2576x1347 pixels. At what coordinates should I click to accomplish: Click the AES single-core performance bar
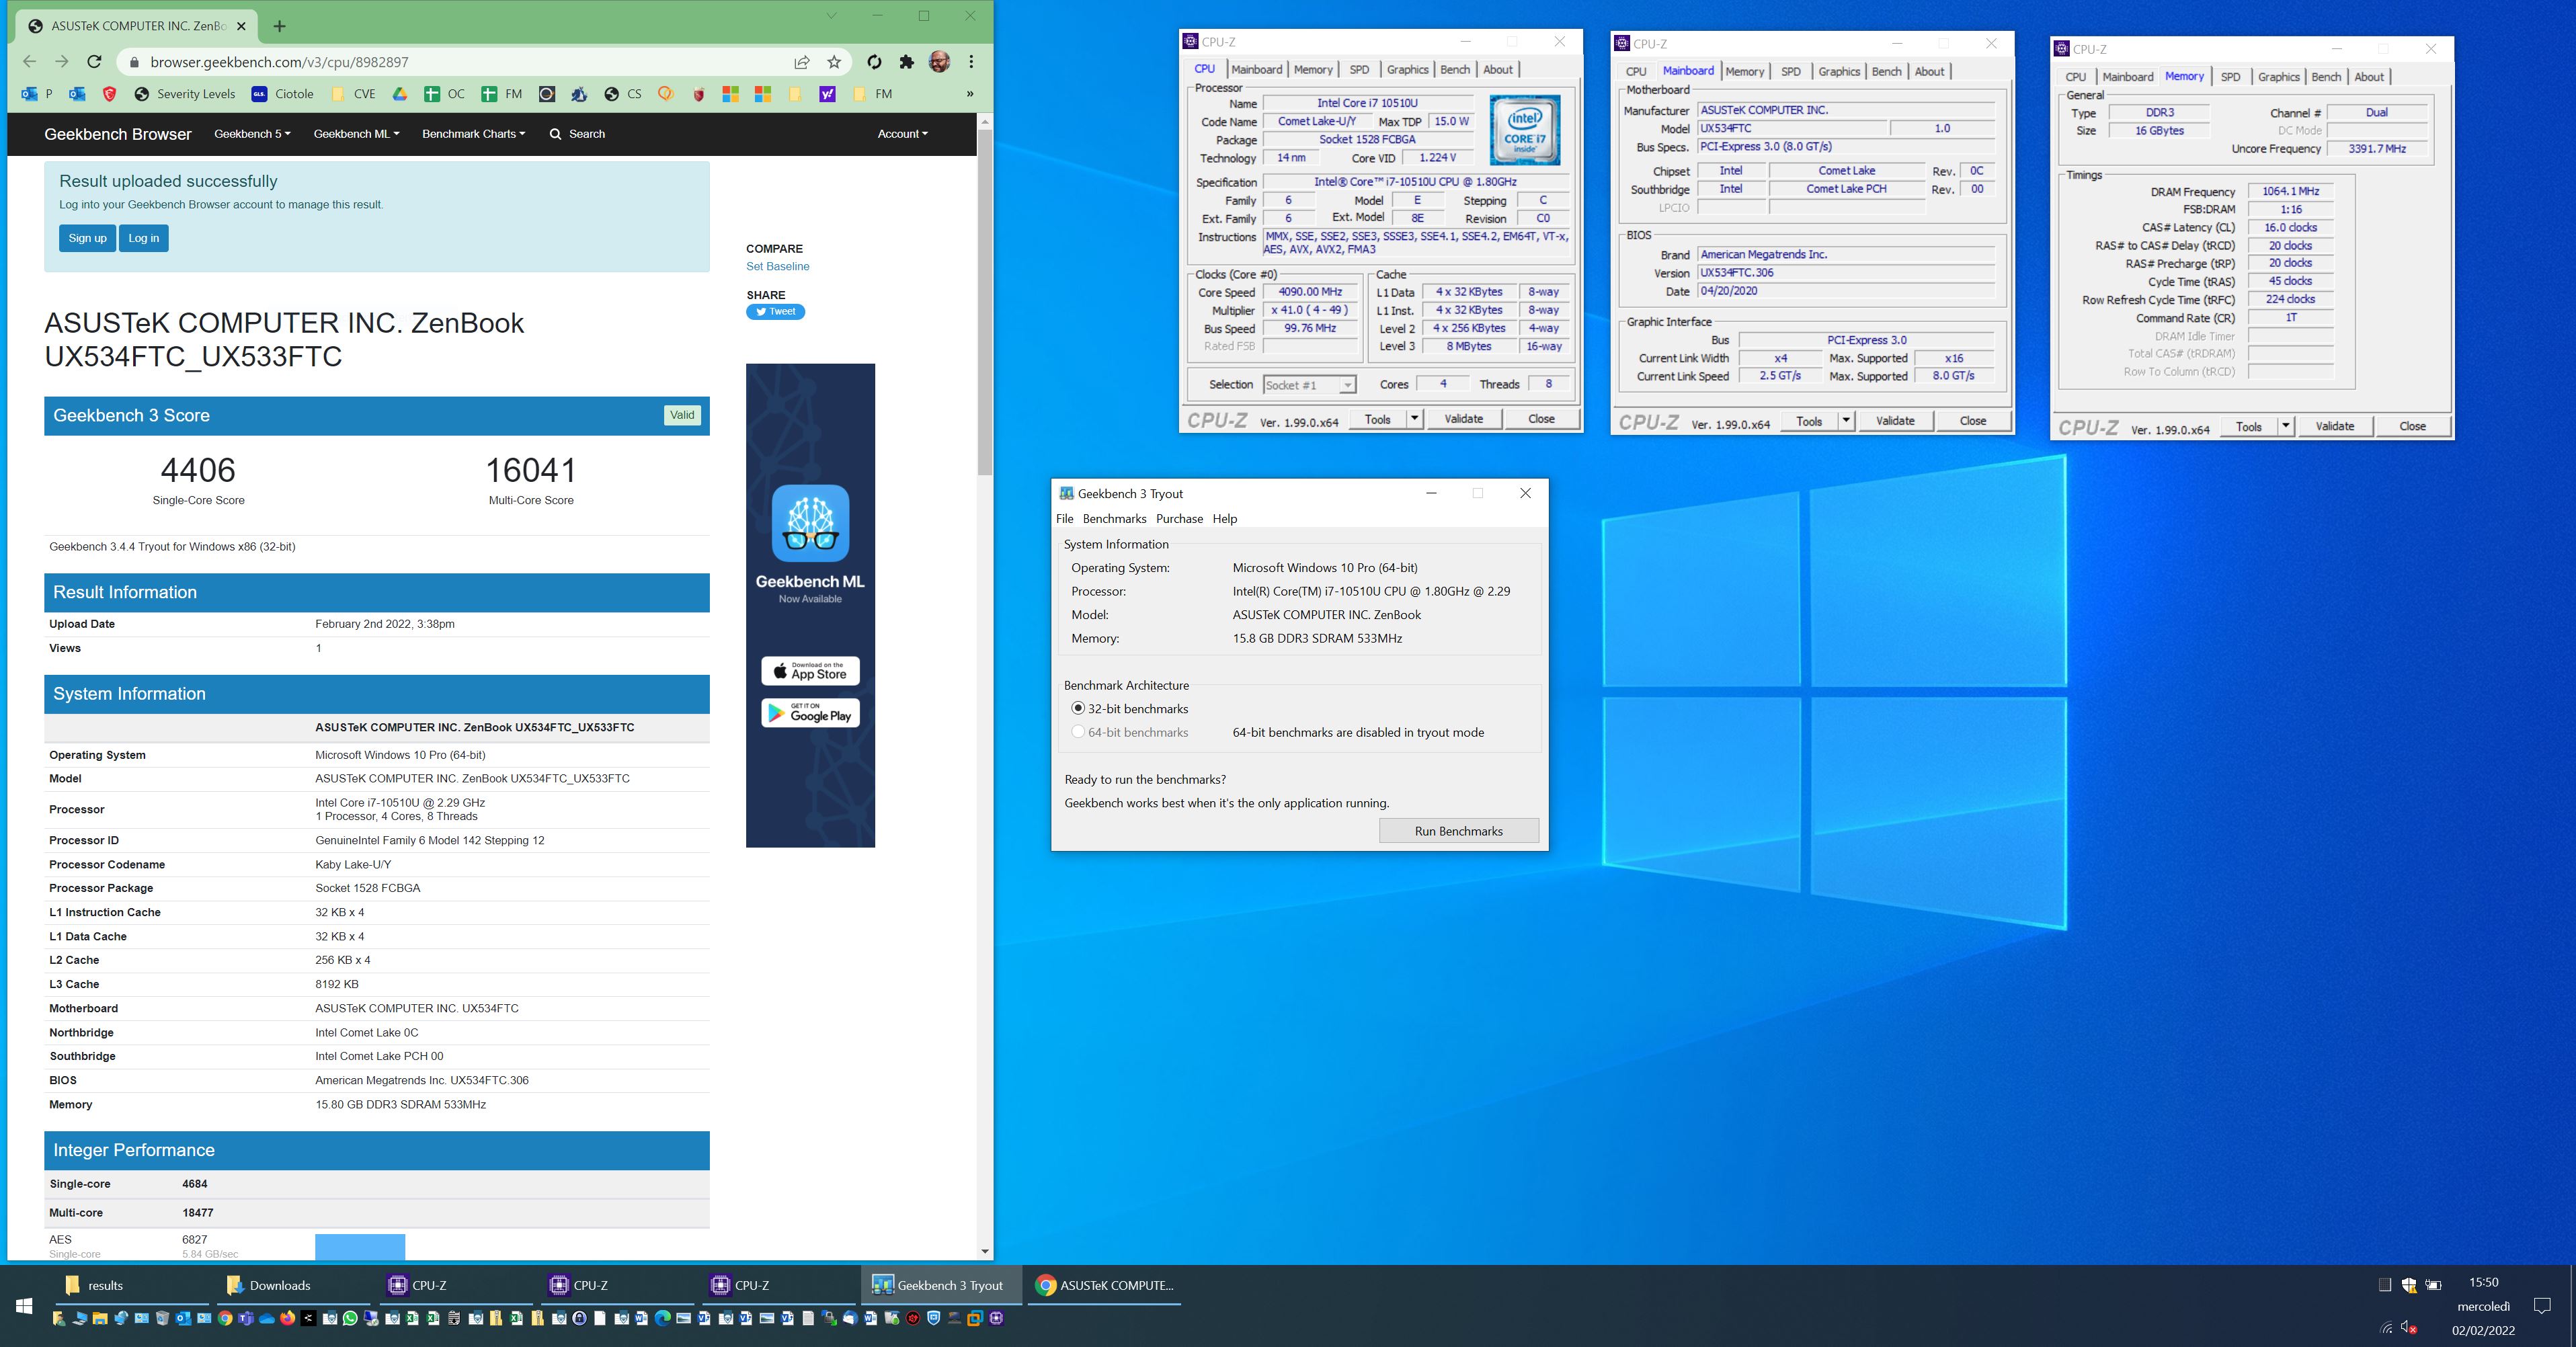pos(360,1246)
